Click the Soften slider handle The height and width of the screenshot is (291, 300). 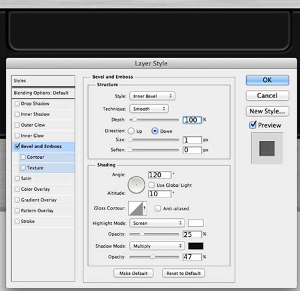130,150
